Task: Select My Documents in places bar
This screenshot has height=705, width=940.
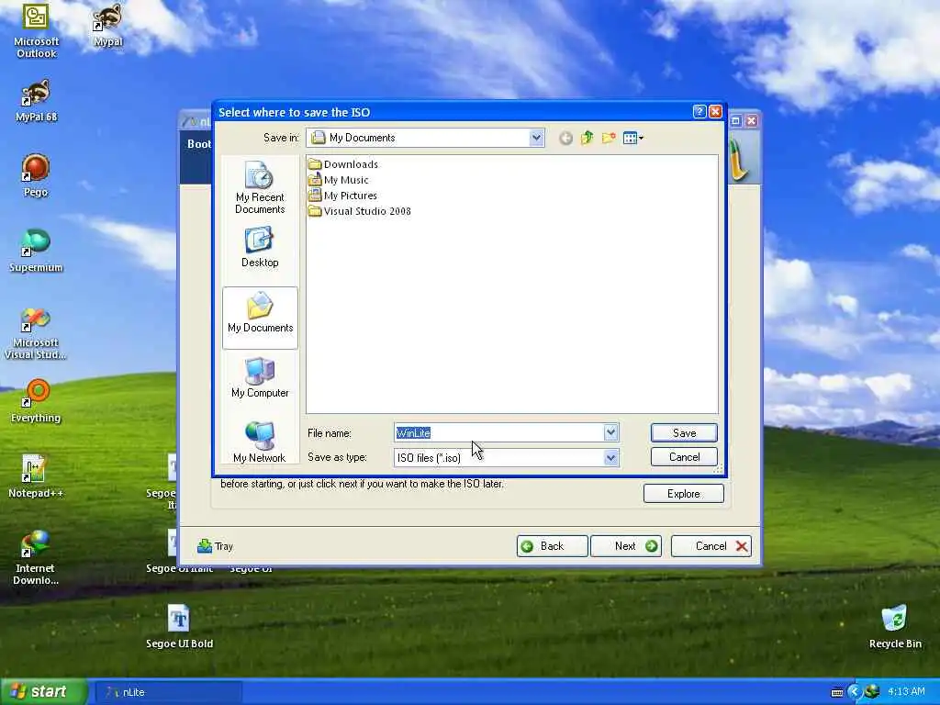Action: (x=260, y=318)
